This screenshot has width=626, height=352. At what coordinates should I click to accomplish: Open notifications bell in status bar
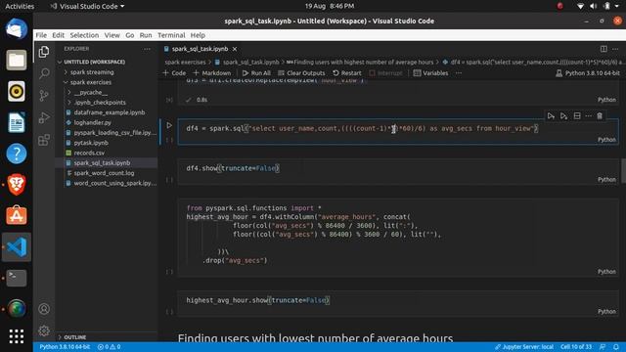point(616,347)
